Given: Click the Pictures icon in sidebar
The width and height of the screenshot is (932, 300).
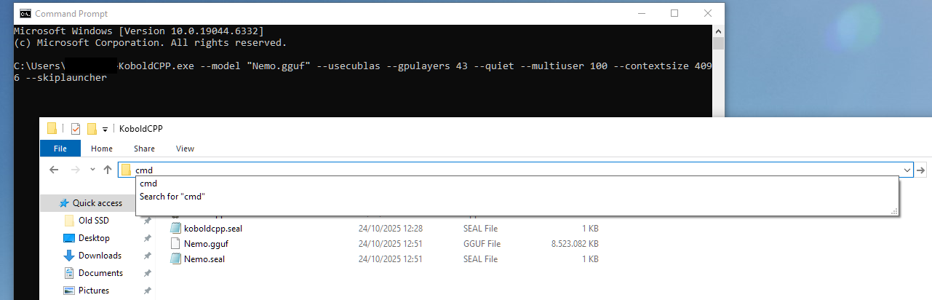Looking at the screenshot, I should point(69,291).
